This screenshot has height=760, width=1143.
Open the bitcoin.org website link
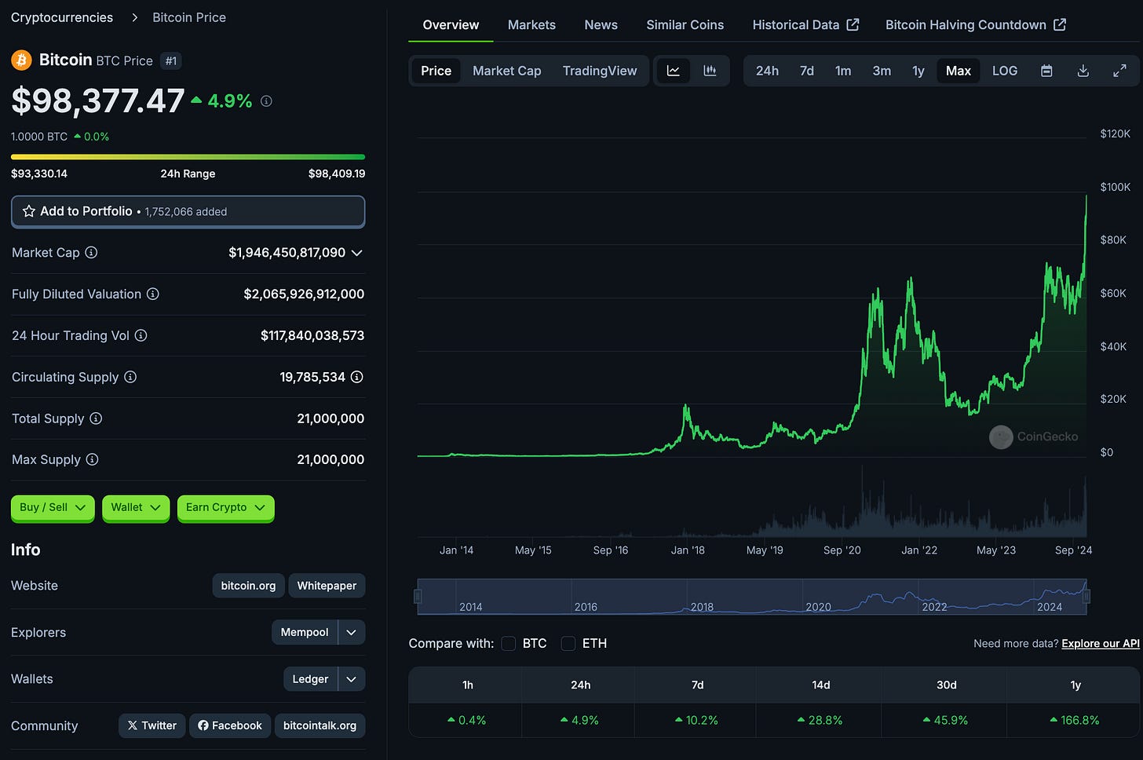248,586
